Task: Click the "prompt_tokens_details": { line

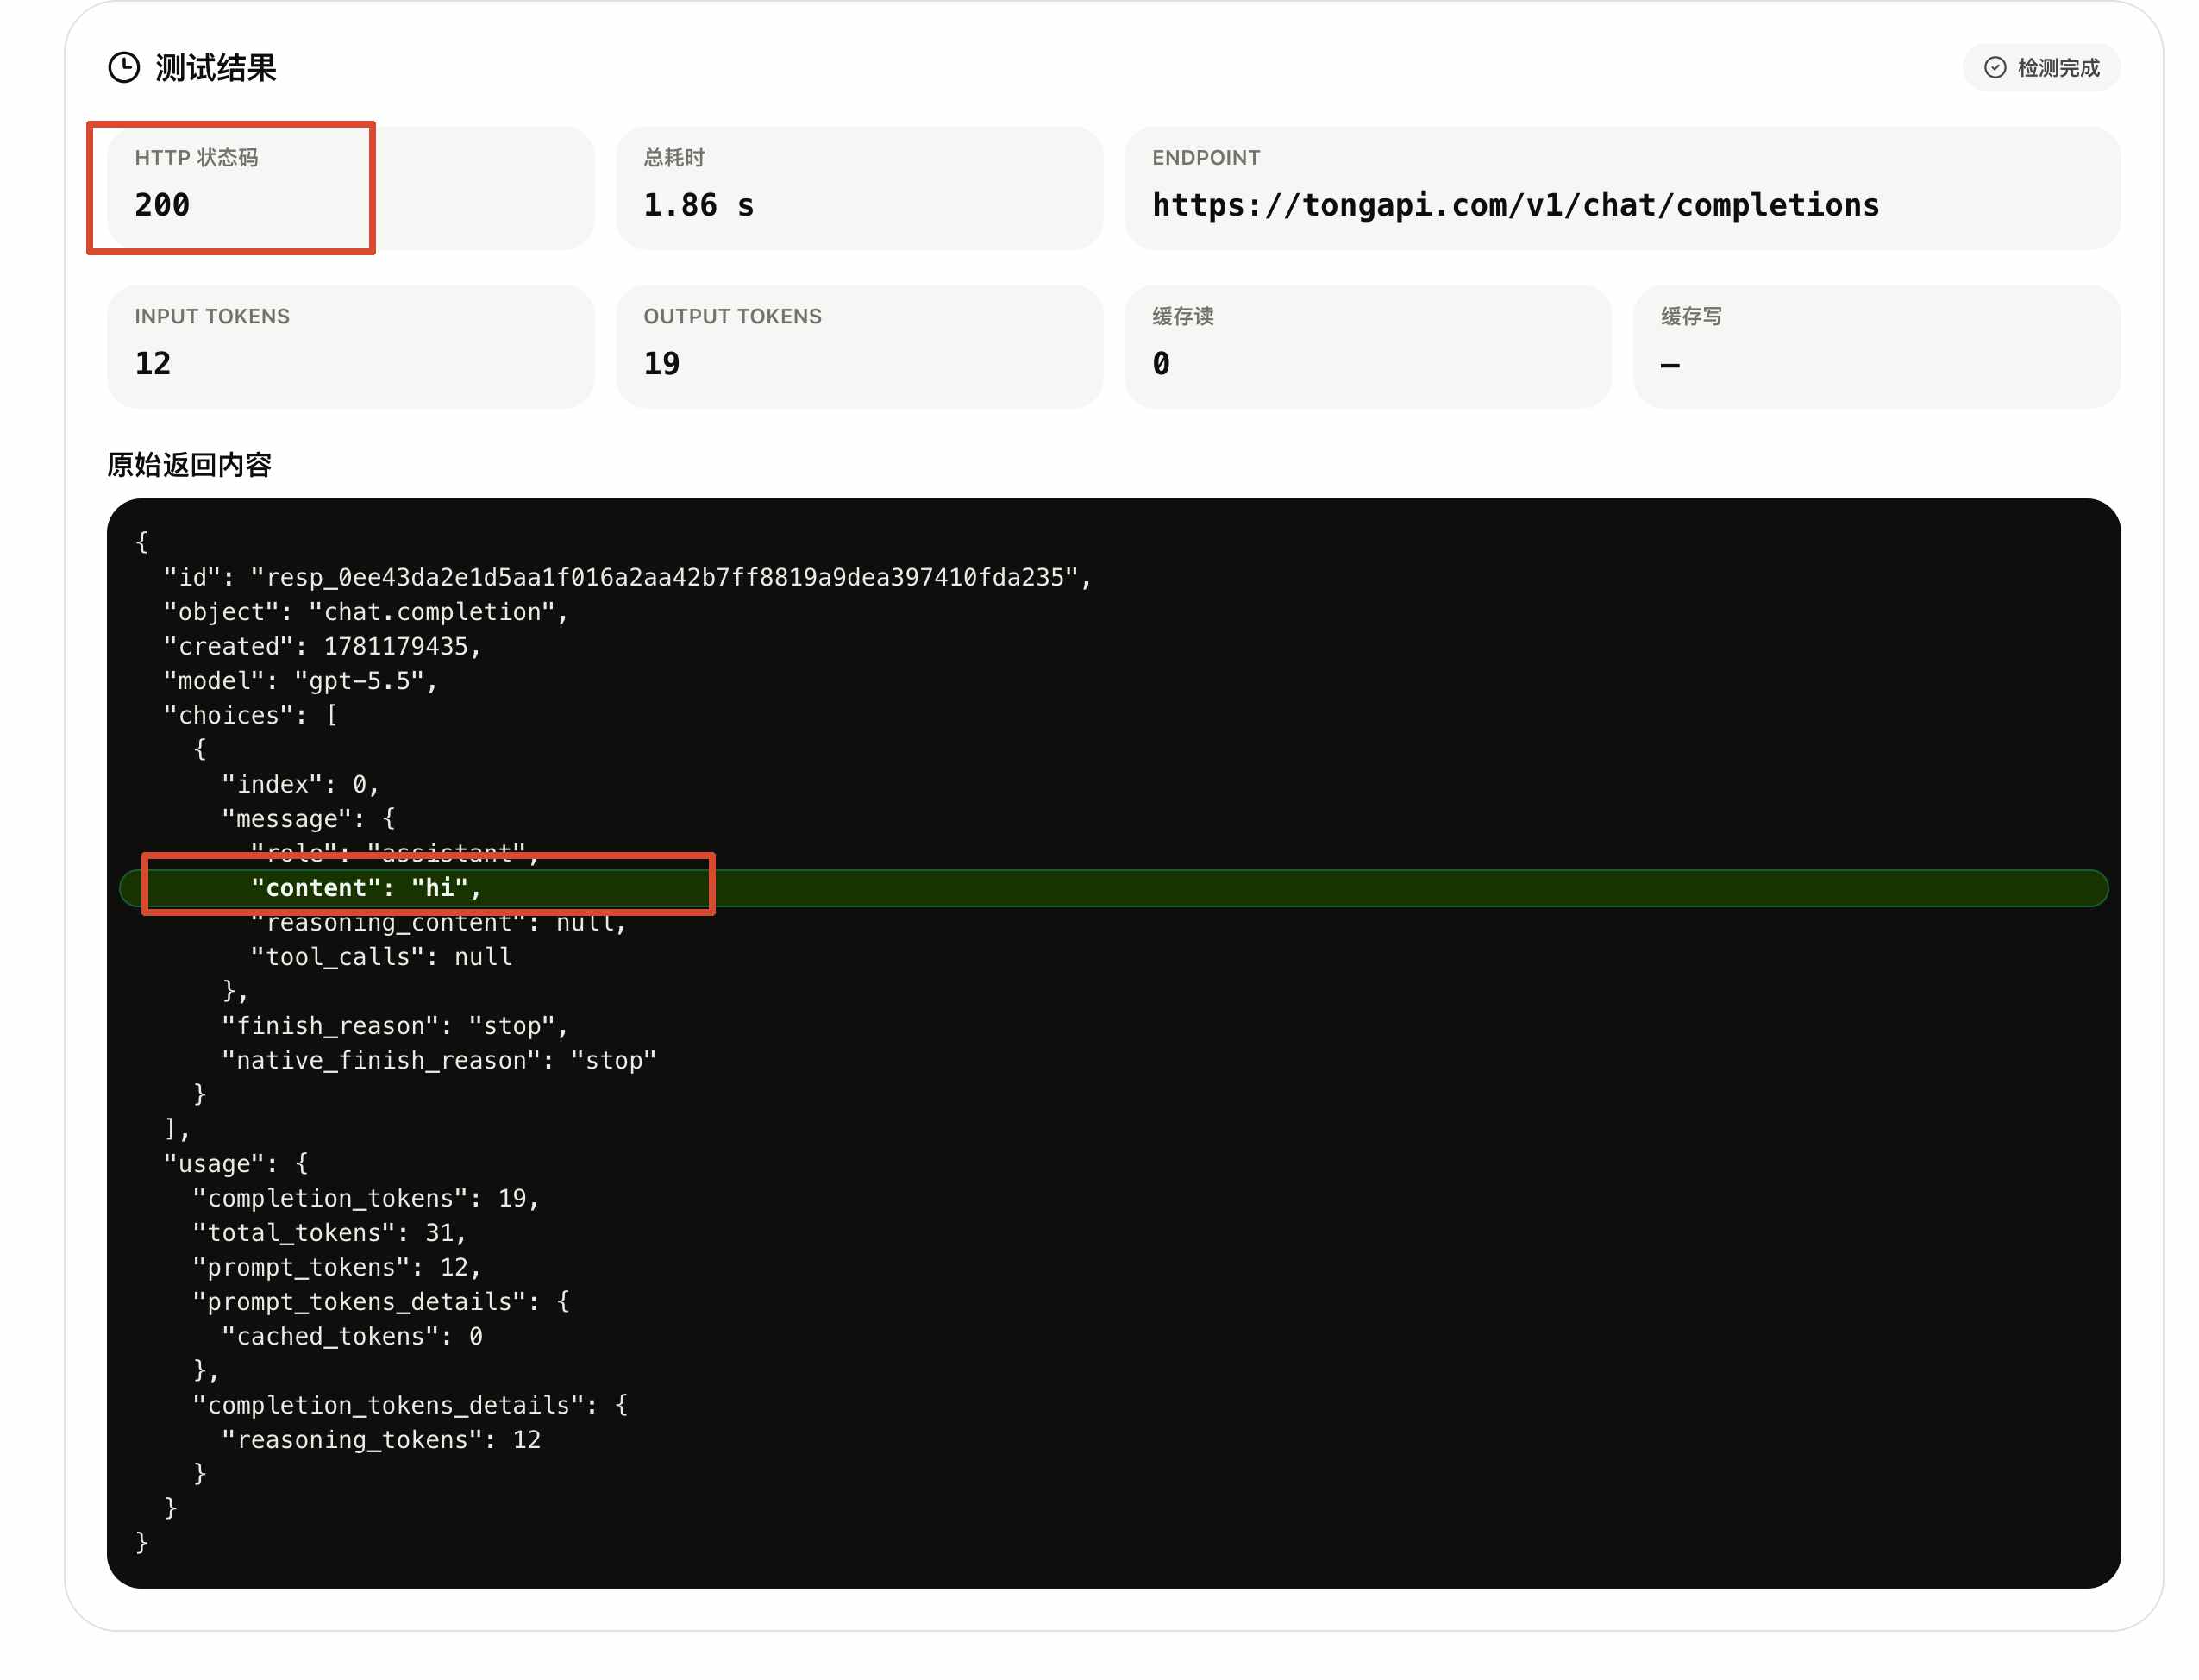Action: point(381,1302)
